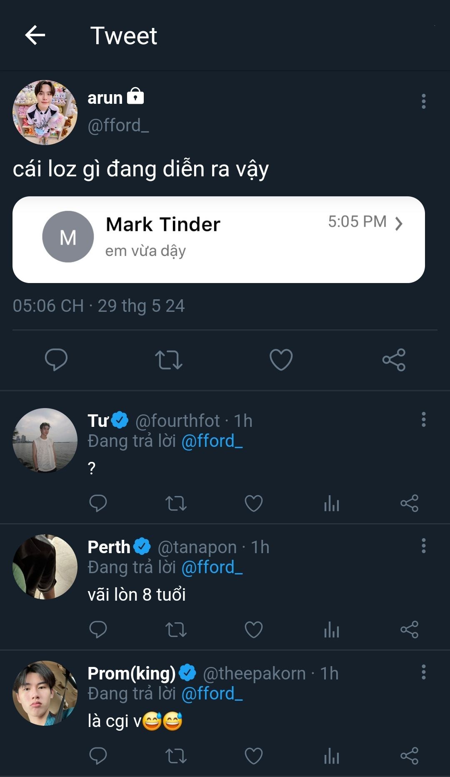Image resolution: width=450 pixels, height=777 pixels.
Task: Open arun's profile picture
Action: pos(45,113)
